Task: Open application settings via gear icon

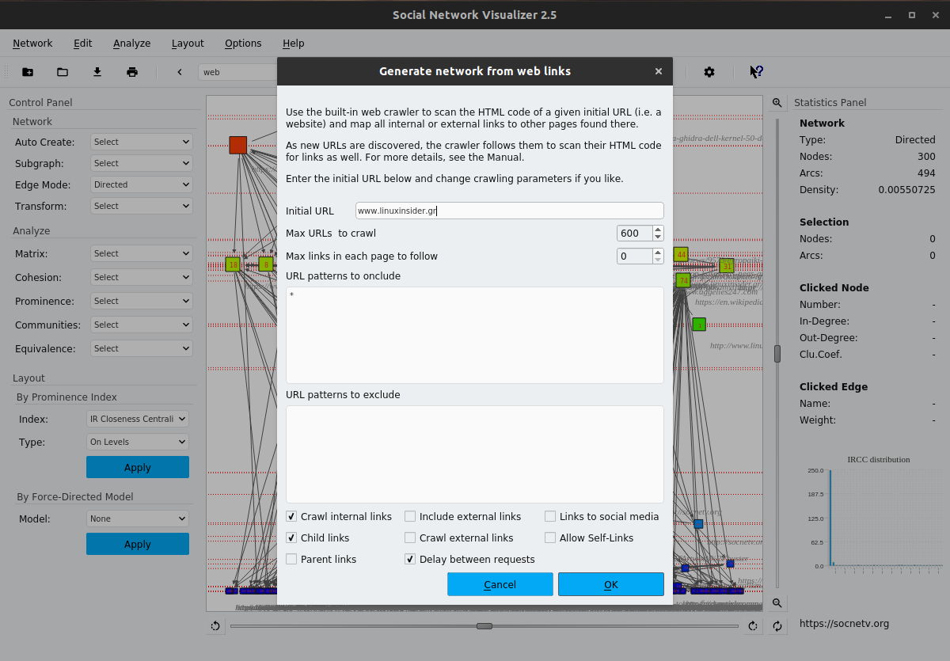Action: point(709,72)
